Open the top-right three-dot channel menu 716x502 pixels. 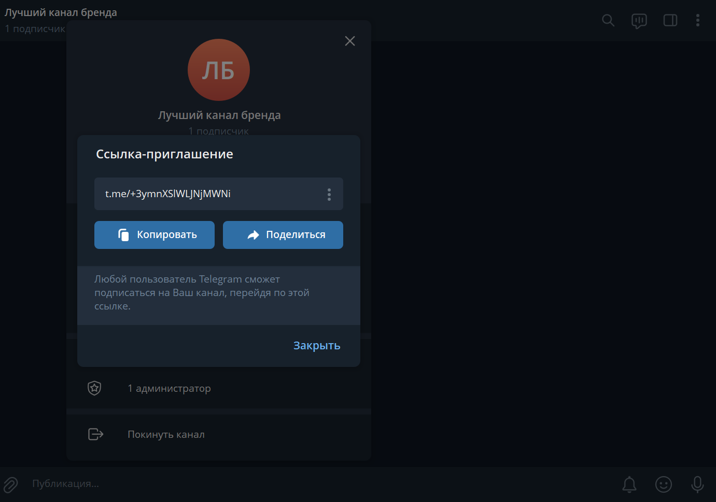[698, 21]
